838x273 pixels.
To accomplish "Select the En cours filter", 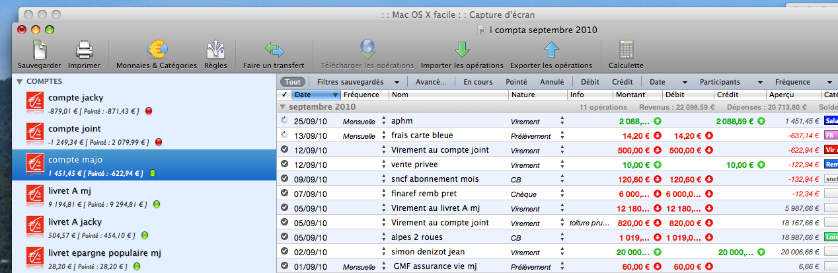I will [478, 82].
